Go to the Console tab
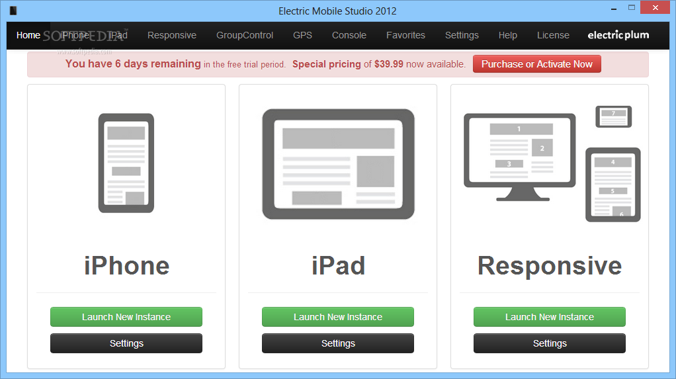 click(349, 35)
